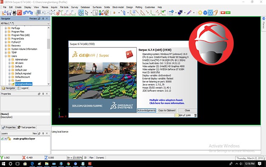Open the File menu

click(5, 7)
